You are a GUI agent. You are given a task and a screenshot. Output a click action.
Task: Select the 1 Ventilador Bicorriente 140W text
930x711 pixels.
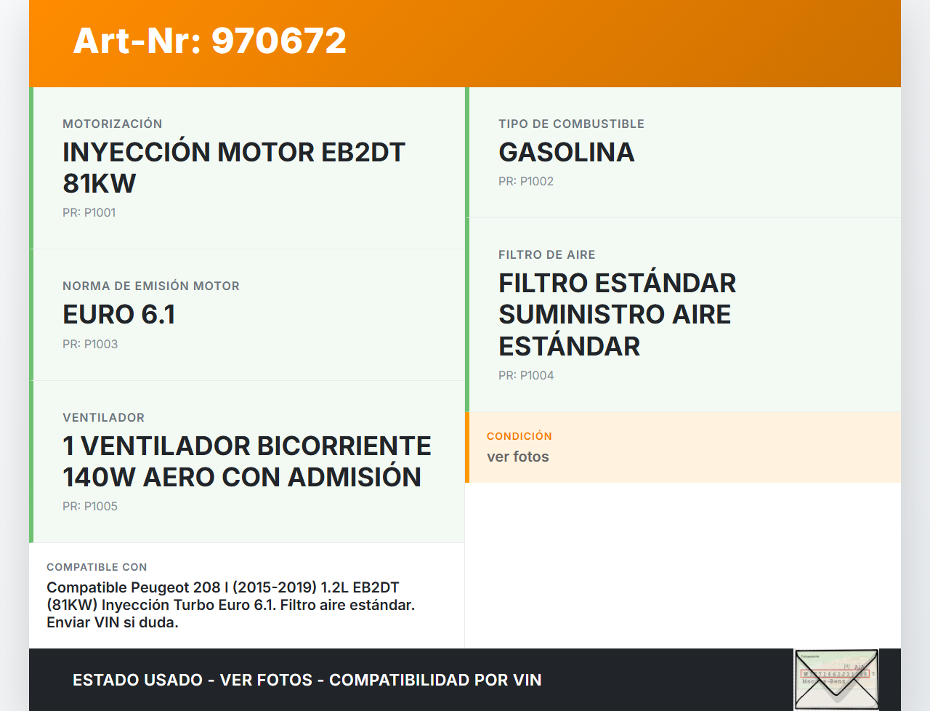pyautogui.click(x=246, y=461)
